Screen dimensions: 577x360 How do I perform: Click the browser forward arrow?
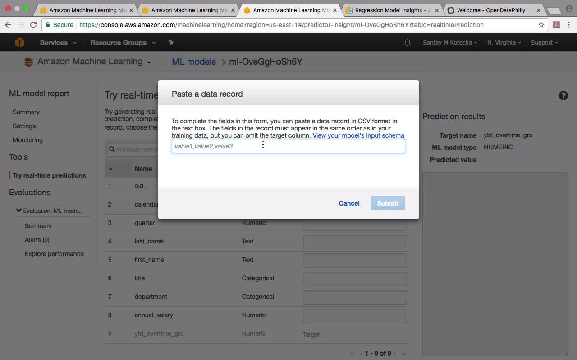point(21,25)
